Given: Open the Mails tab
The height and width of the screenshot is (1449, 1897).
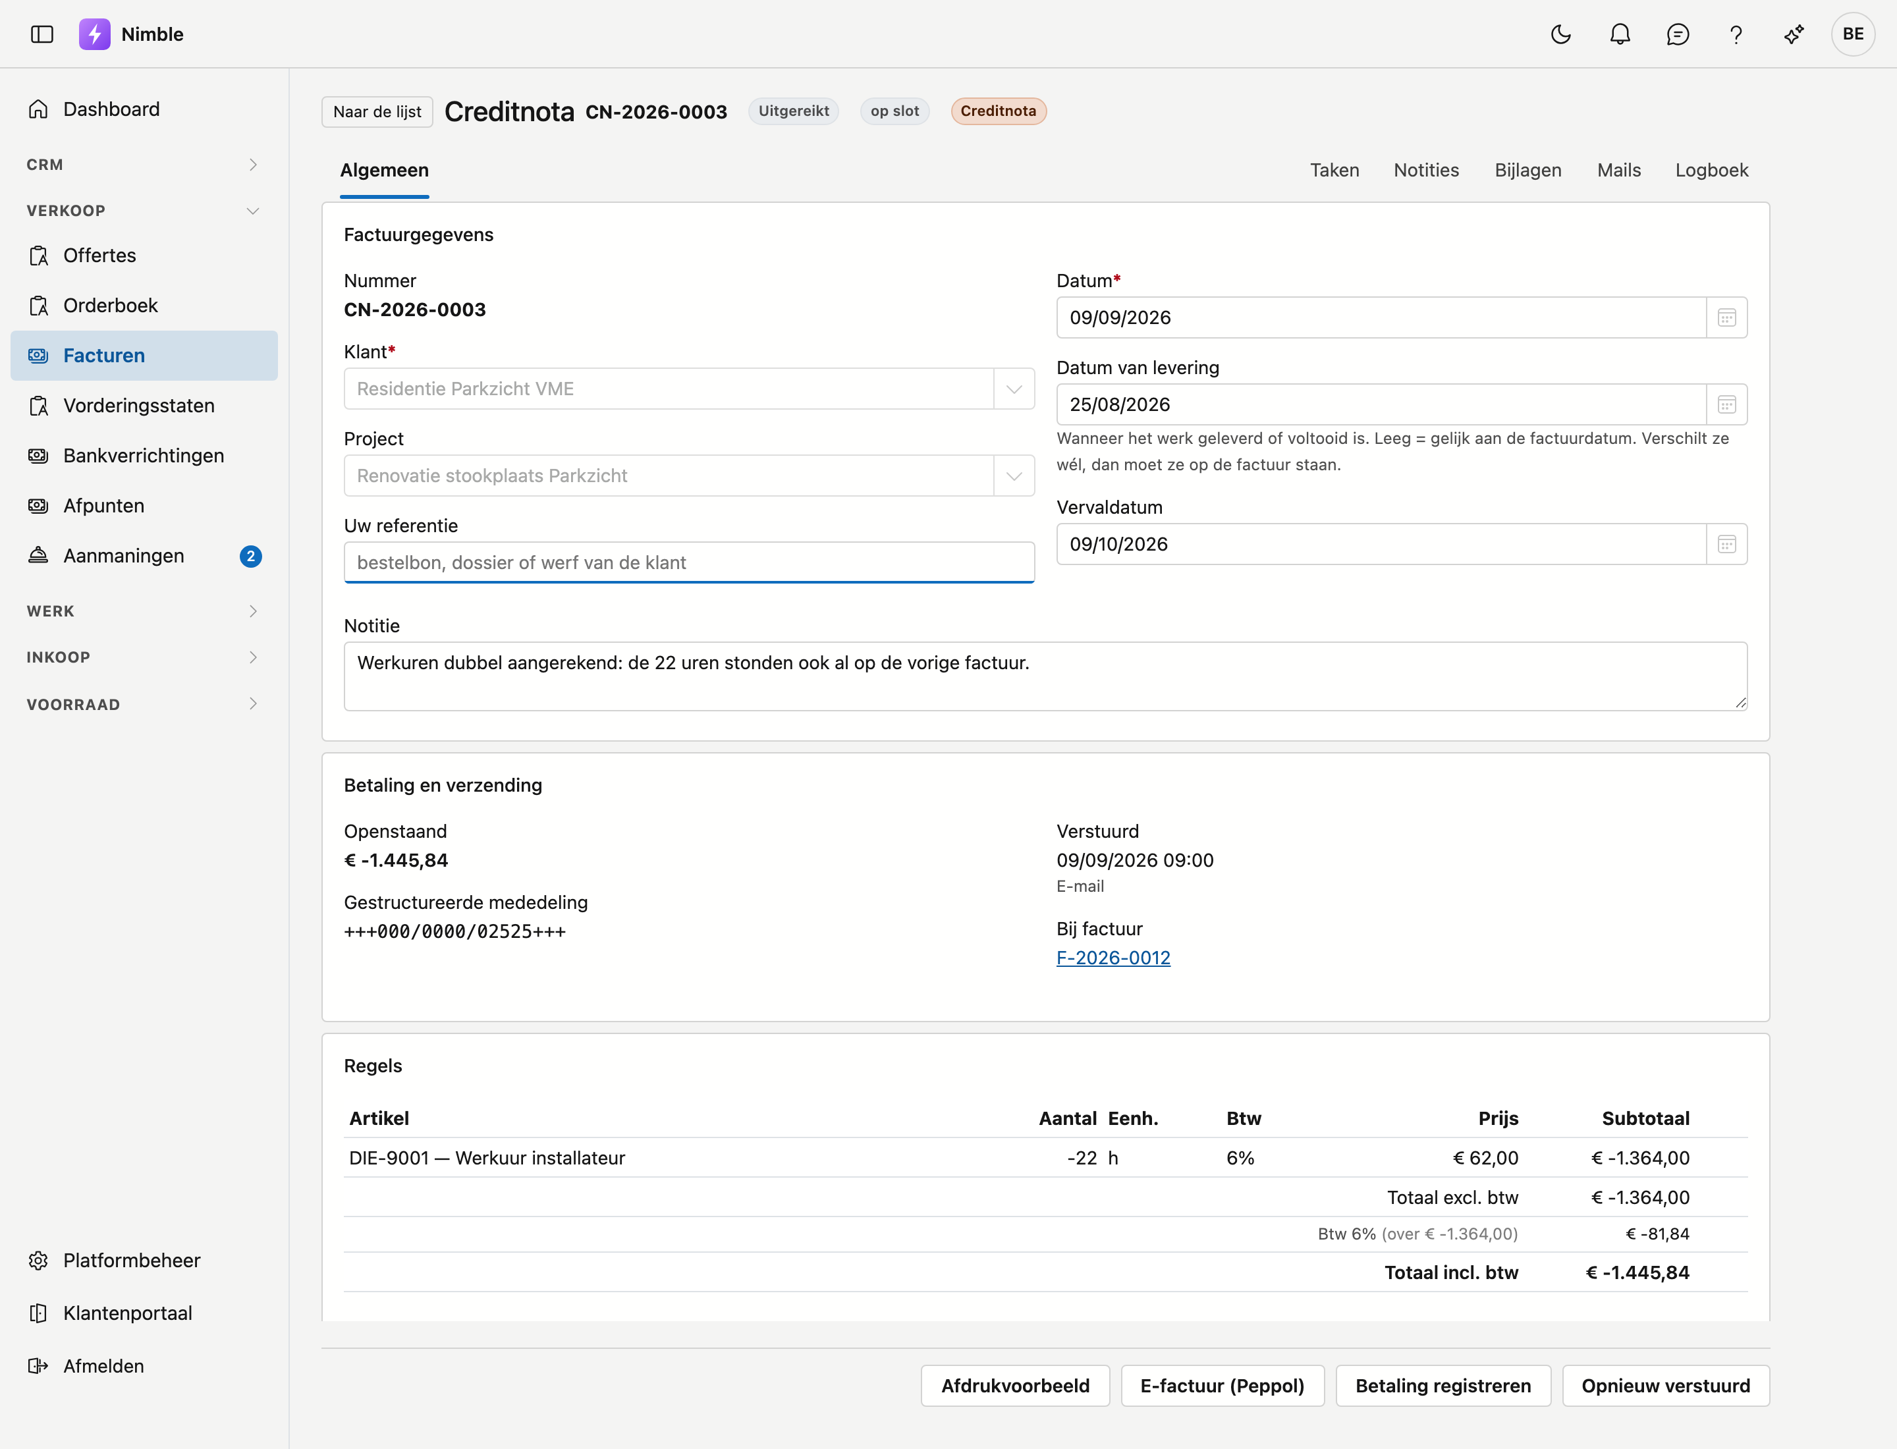Looking at the screenshot, I should tap(1618, 170).
